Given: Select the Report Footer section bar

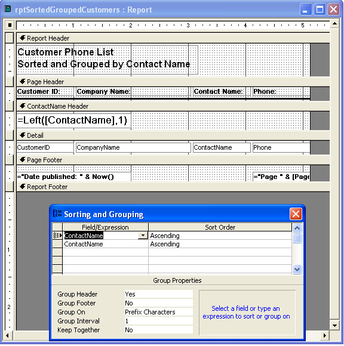Looking at the screenshot, I should (x=173, y=187).
